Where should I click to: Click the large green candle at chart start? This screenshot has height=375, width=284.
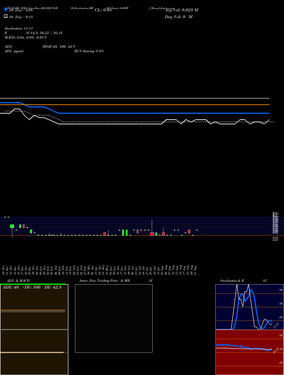pyautogui.click(x=12, y=226)
